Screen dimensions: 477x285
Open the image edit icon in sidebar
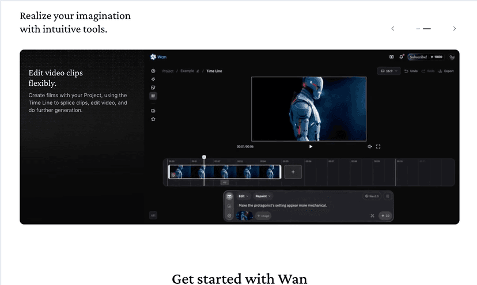(x=153, y=88)
